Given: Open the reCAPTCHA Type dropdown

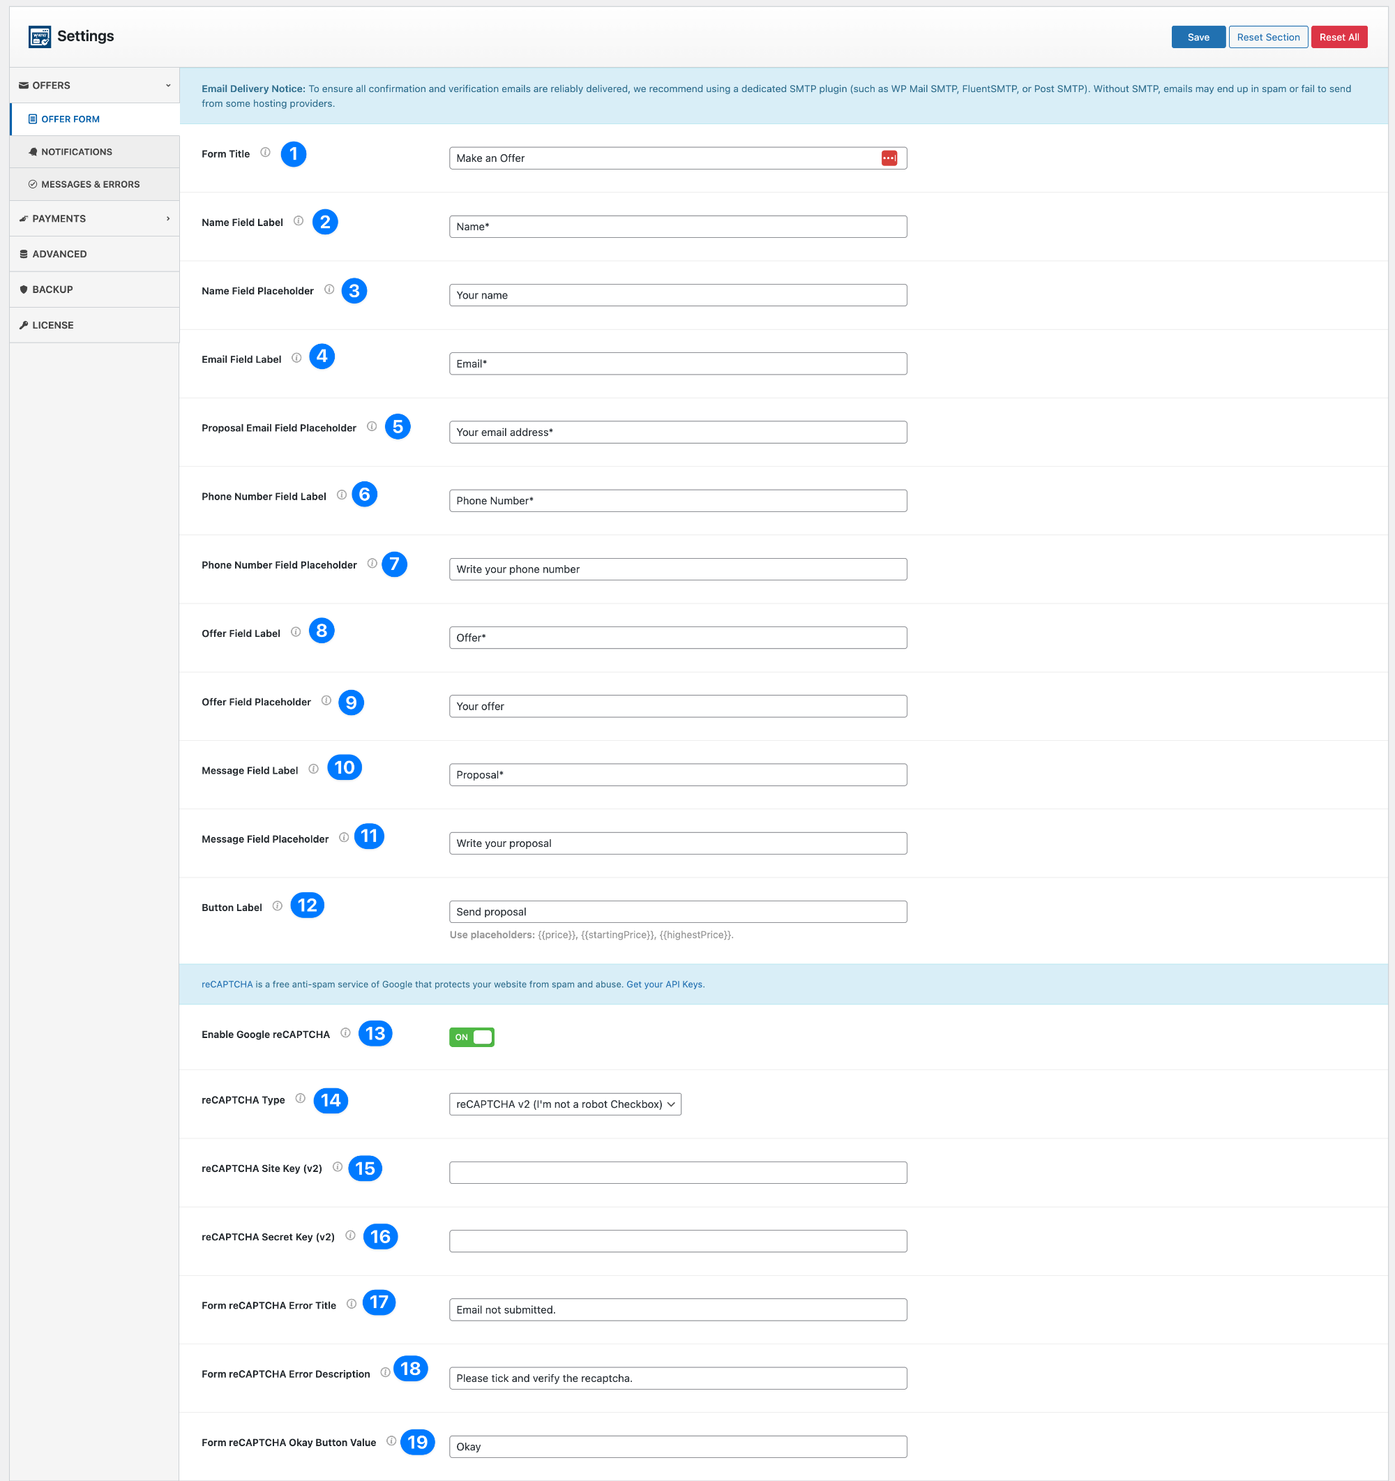Looking at the screenshot, I should (x=564, y=1104).
